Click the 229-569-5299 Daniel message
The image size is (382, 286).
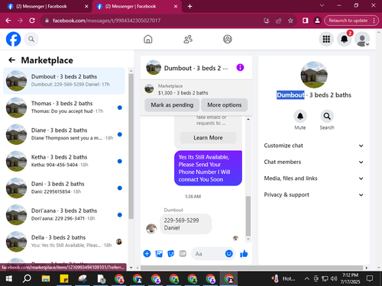186,224
